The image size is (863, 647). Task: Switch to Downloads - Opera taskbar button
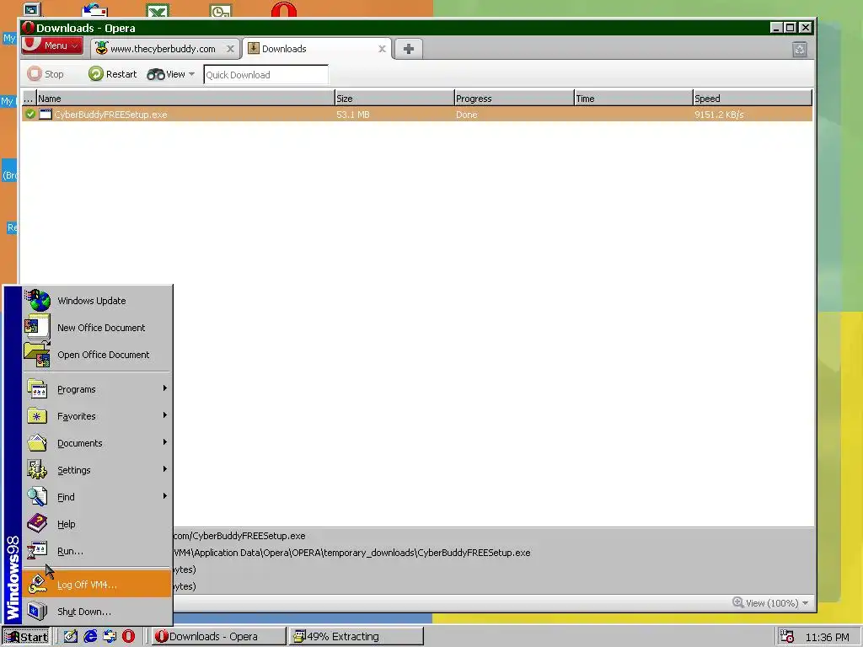(x=219, y=637)
